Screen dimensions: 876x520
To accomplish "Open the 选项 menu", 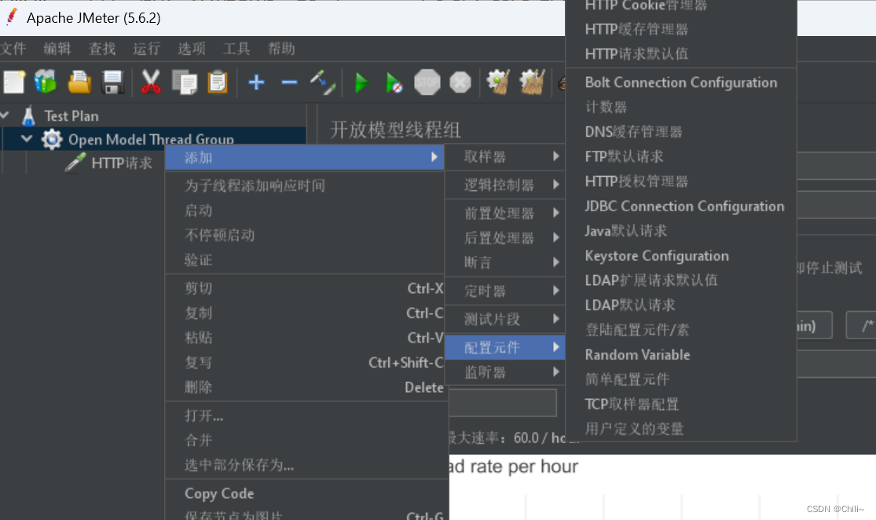I will (x=192, y=49).
